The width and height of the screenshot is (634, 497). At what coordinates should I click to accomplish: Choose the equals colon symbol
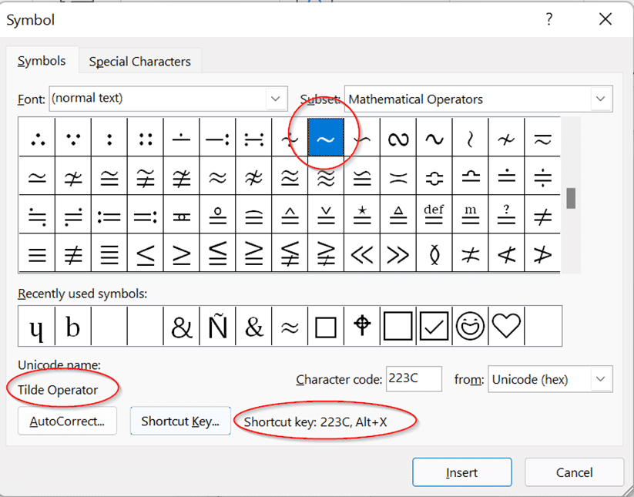coord(146,214)
